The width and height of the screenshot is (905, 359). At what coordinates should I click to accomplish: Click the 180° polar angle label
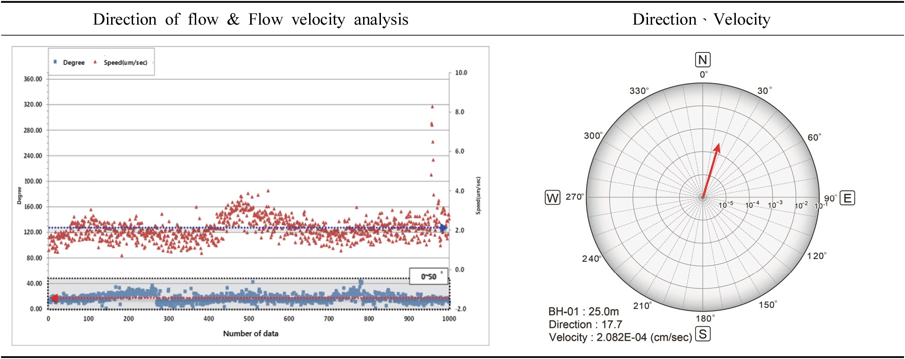click(705, 318)
